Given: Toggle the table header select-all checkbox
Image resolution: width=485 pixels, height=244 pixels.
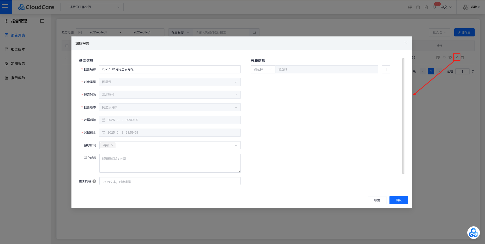Looking at the screenshot, I should click(x=67, y=46).
